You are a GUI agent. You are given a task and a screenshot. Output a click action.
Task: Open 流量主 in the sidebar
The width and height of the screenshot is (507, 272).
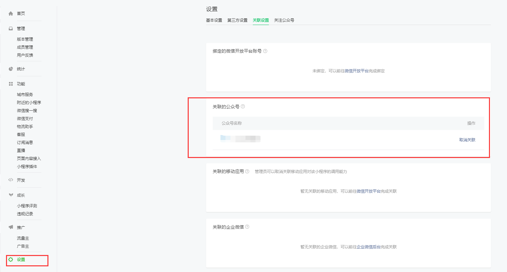point(23,238)
